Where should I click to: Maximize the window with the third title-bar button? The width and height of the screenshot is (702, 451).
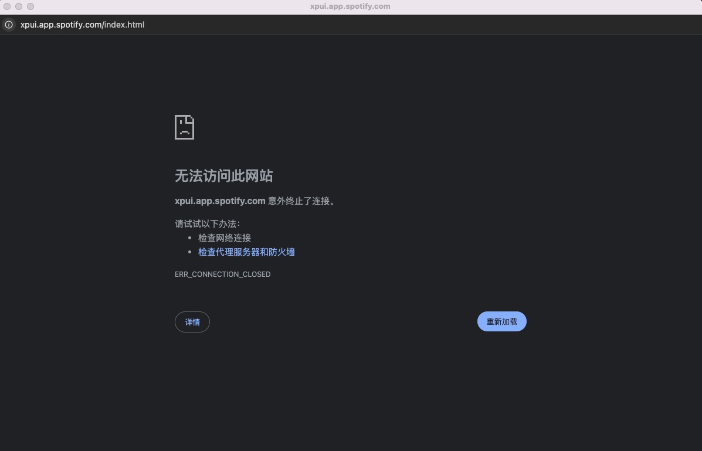pyautogui.click(x=30, y=6)
